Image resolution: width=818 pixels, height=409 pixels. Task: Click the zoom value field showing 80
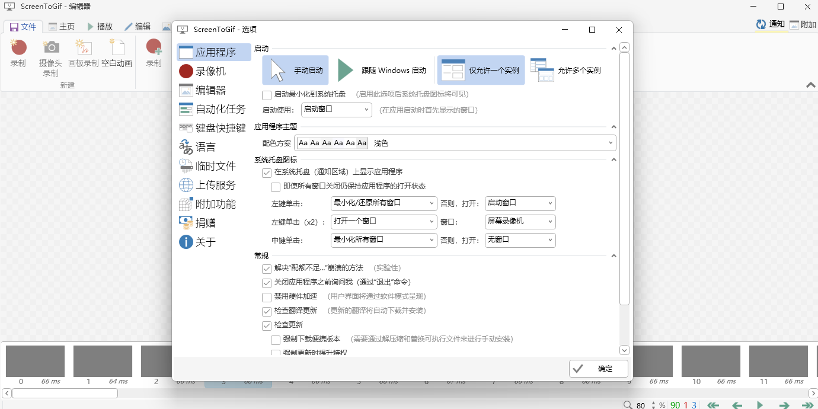[641, 405]
